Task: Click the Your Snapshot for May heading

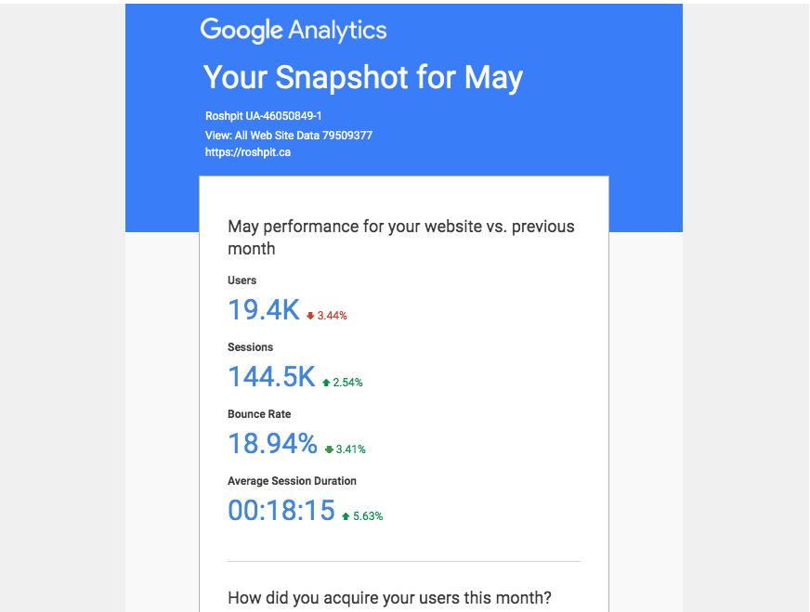Action: point(363,77)
